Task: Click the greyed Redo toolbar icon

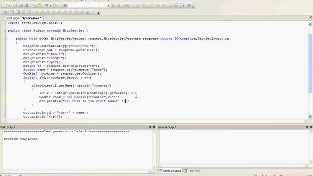Action: [55, 5]
